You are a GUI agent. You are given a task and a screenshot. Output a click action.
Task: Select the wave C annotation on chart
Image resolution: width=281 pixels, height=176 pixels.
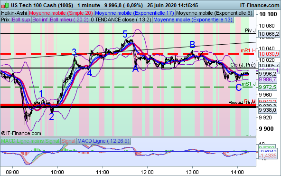(239, 88)
